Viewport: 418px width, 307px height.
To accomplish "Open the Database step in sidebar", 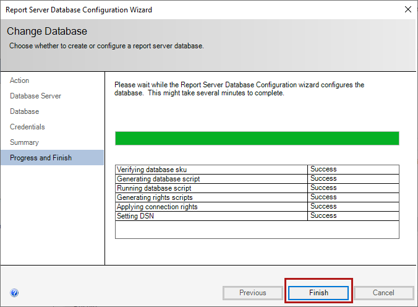I will pyautogui.click(x=25, y=111).
